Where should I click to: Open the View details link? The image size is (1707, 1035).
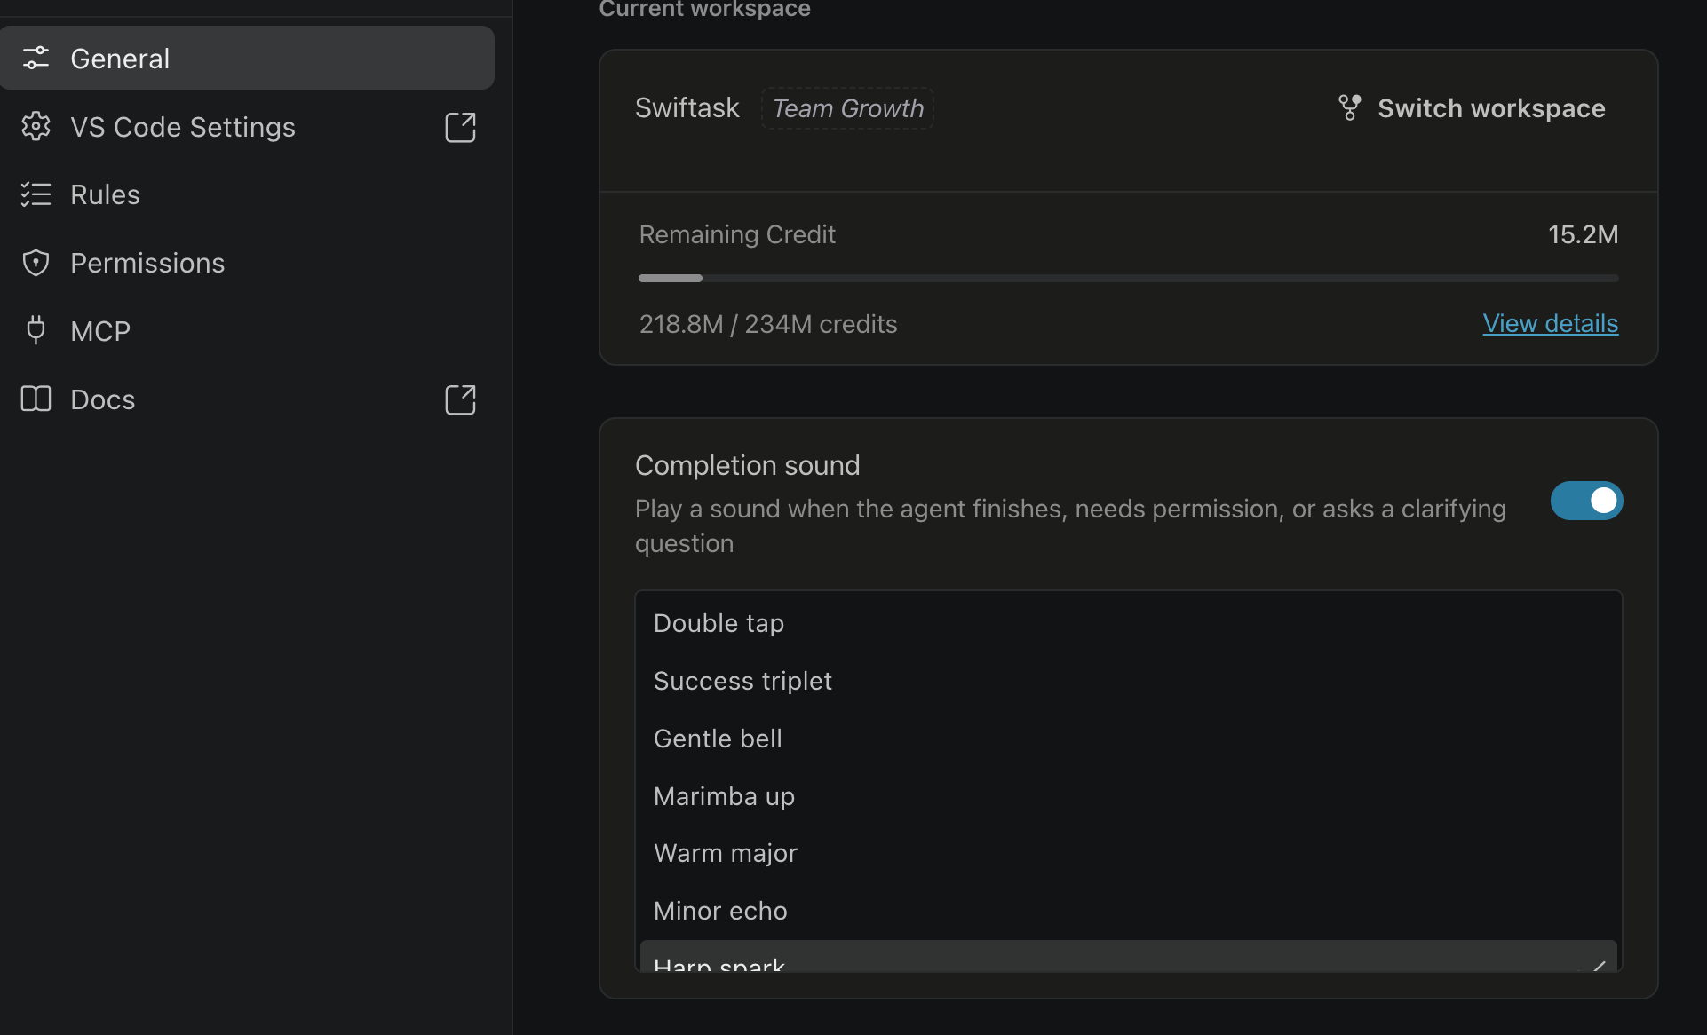1550,324
